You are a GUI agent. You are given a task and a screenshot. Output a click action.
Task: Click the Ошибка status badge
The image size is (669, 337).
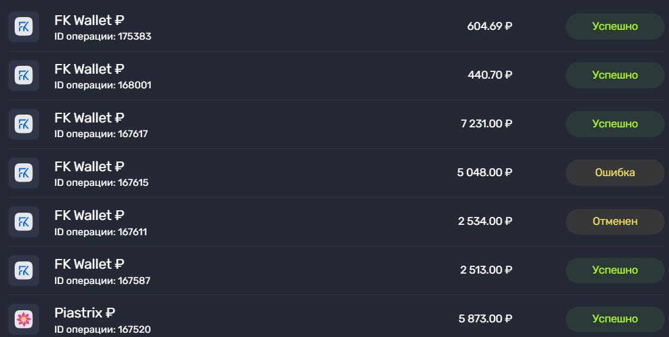tap(615, 173)
